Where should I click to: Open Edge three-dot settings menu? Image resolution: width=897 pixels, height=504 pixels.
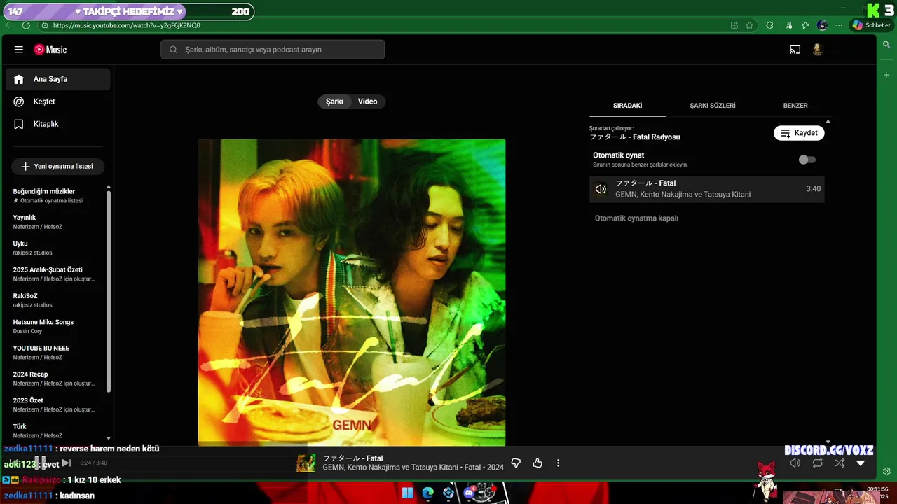[x=839, y=25]
